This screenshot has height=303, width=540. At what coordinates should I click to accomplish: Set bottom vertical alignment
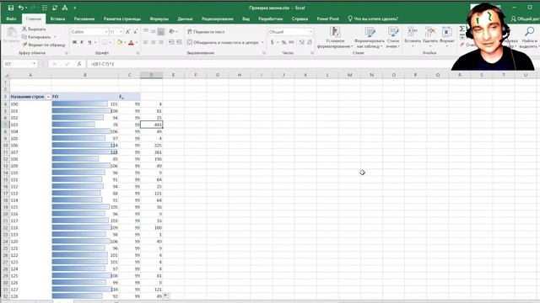coord(161,32)
